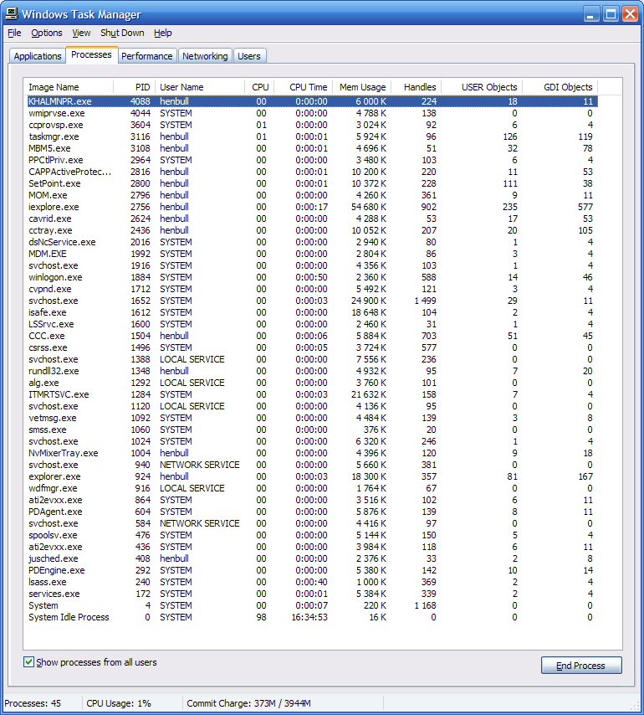Select the KHALMNPR.exe process row
Viewport: 644px width, 715px height.
(x=312, y=101)
